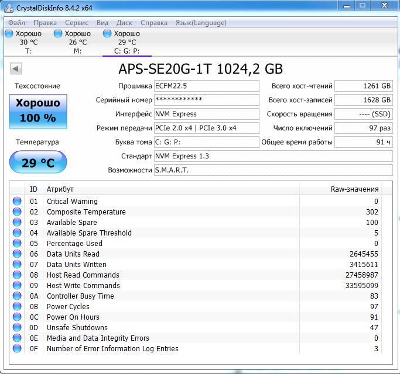Select the Critical Warning attribute name
400x374 pixels.
point(72,202)
